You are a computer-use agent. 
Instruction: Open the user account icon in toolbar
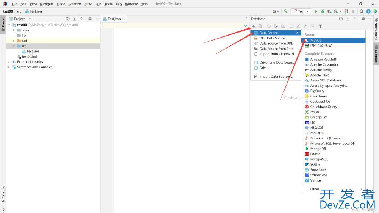pos(275,11)
